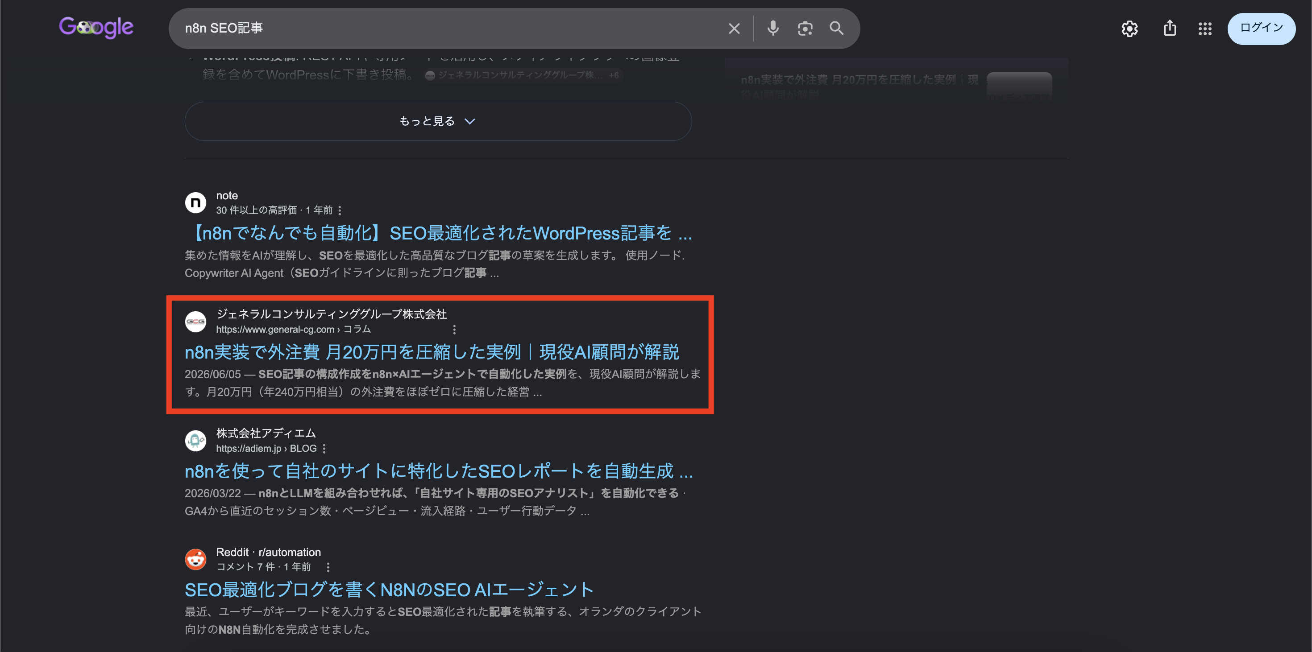This screenshot has width=1312, height=652.
Task: Click 30 件以上の高評価 · 1 年前 text
Action: (274, 210)
